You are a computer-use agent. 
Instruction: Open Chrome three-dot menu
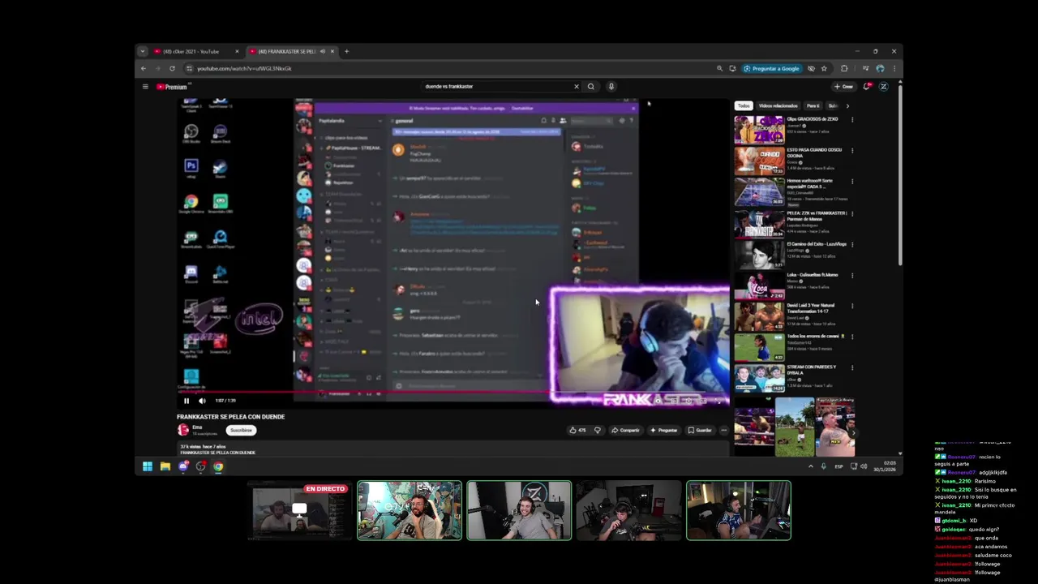tap(894, 68)
